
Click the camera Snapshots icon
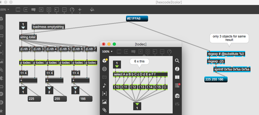(177, 96)
